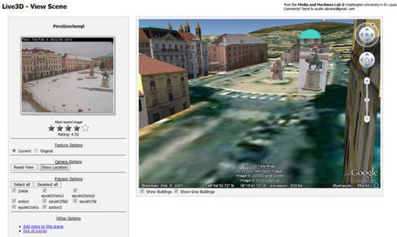Select the Current texture option
This screenshot has height=237, width=397.
(14, 151)
